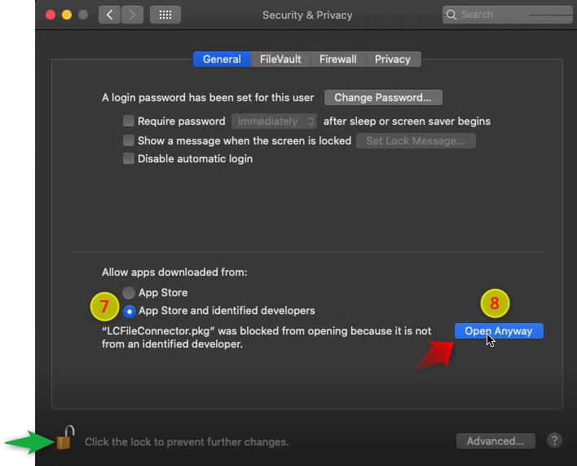The image size is (577, 466).
Task: Open the Firewall tab
Action: (338, 60)
